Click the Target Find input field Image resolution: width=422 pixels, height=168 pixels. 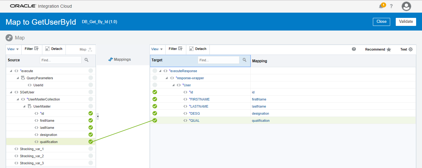point(218,60)
